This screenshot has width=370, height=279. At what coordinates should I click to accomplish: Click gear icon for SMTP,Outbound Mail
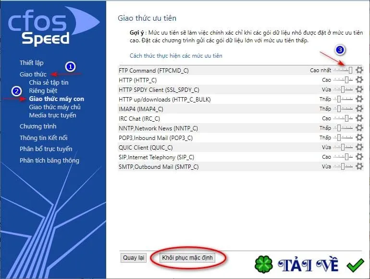[x=359, y=166]
